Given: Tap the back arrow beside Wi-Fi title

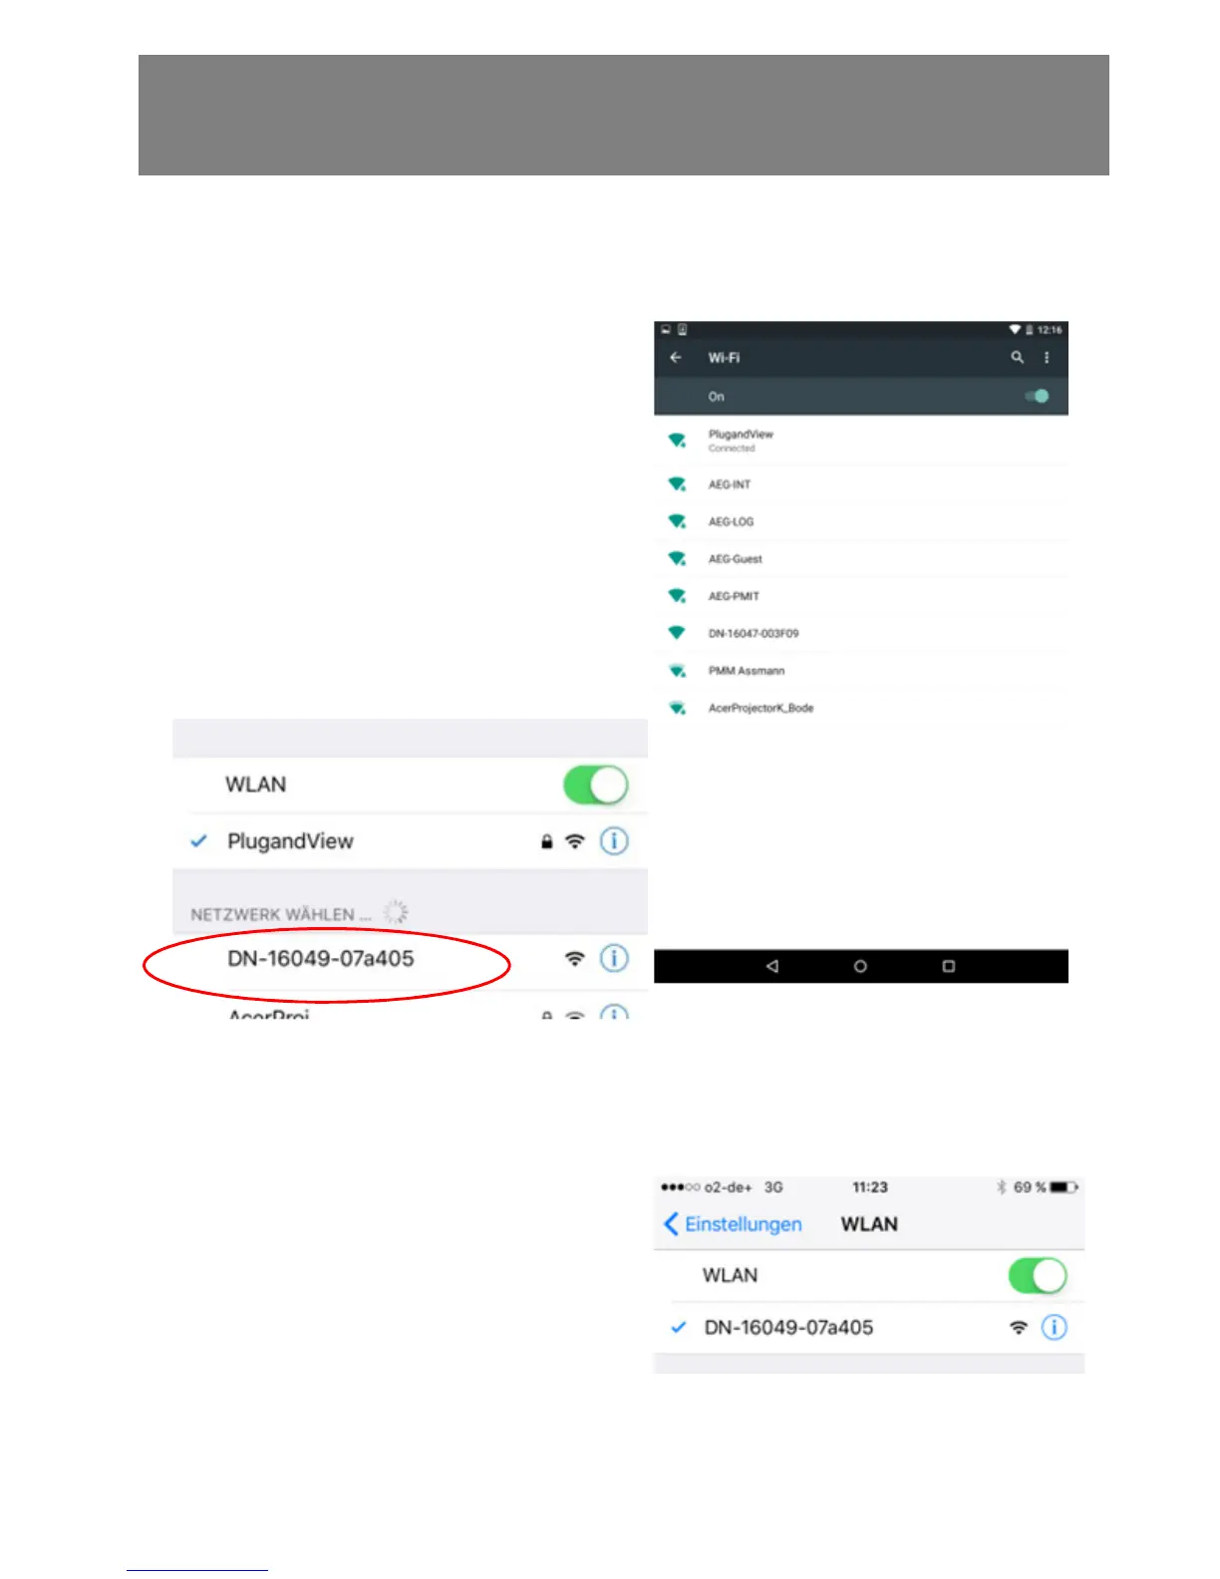Looking at the screenshot, I should pyautogui.click(x=676, y=357).
